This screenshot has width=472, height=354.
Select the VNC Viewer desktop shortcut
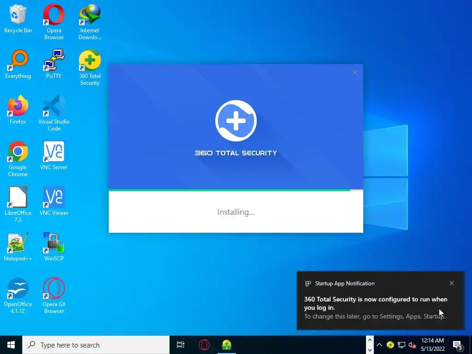(54, 201)
